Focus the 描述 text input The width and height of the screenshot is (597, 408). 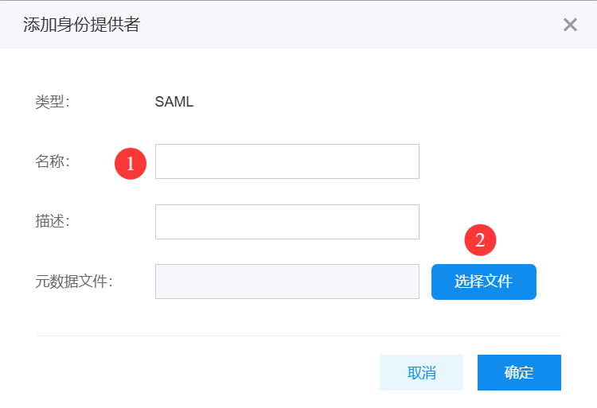[287, 222]
